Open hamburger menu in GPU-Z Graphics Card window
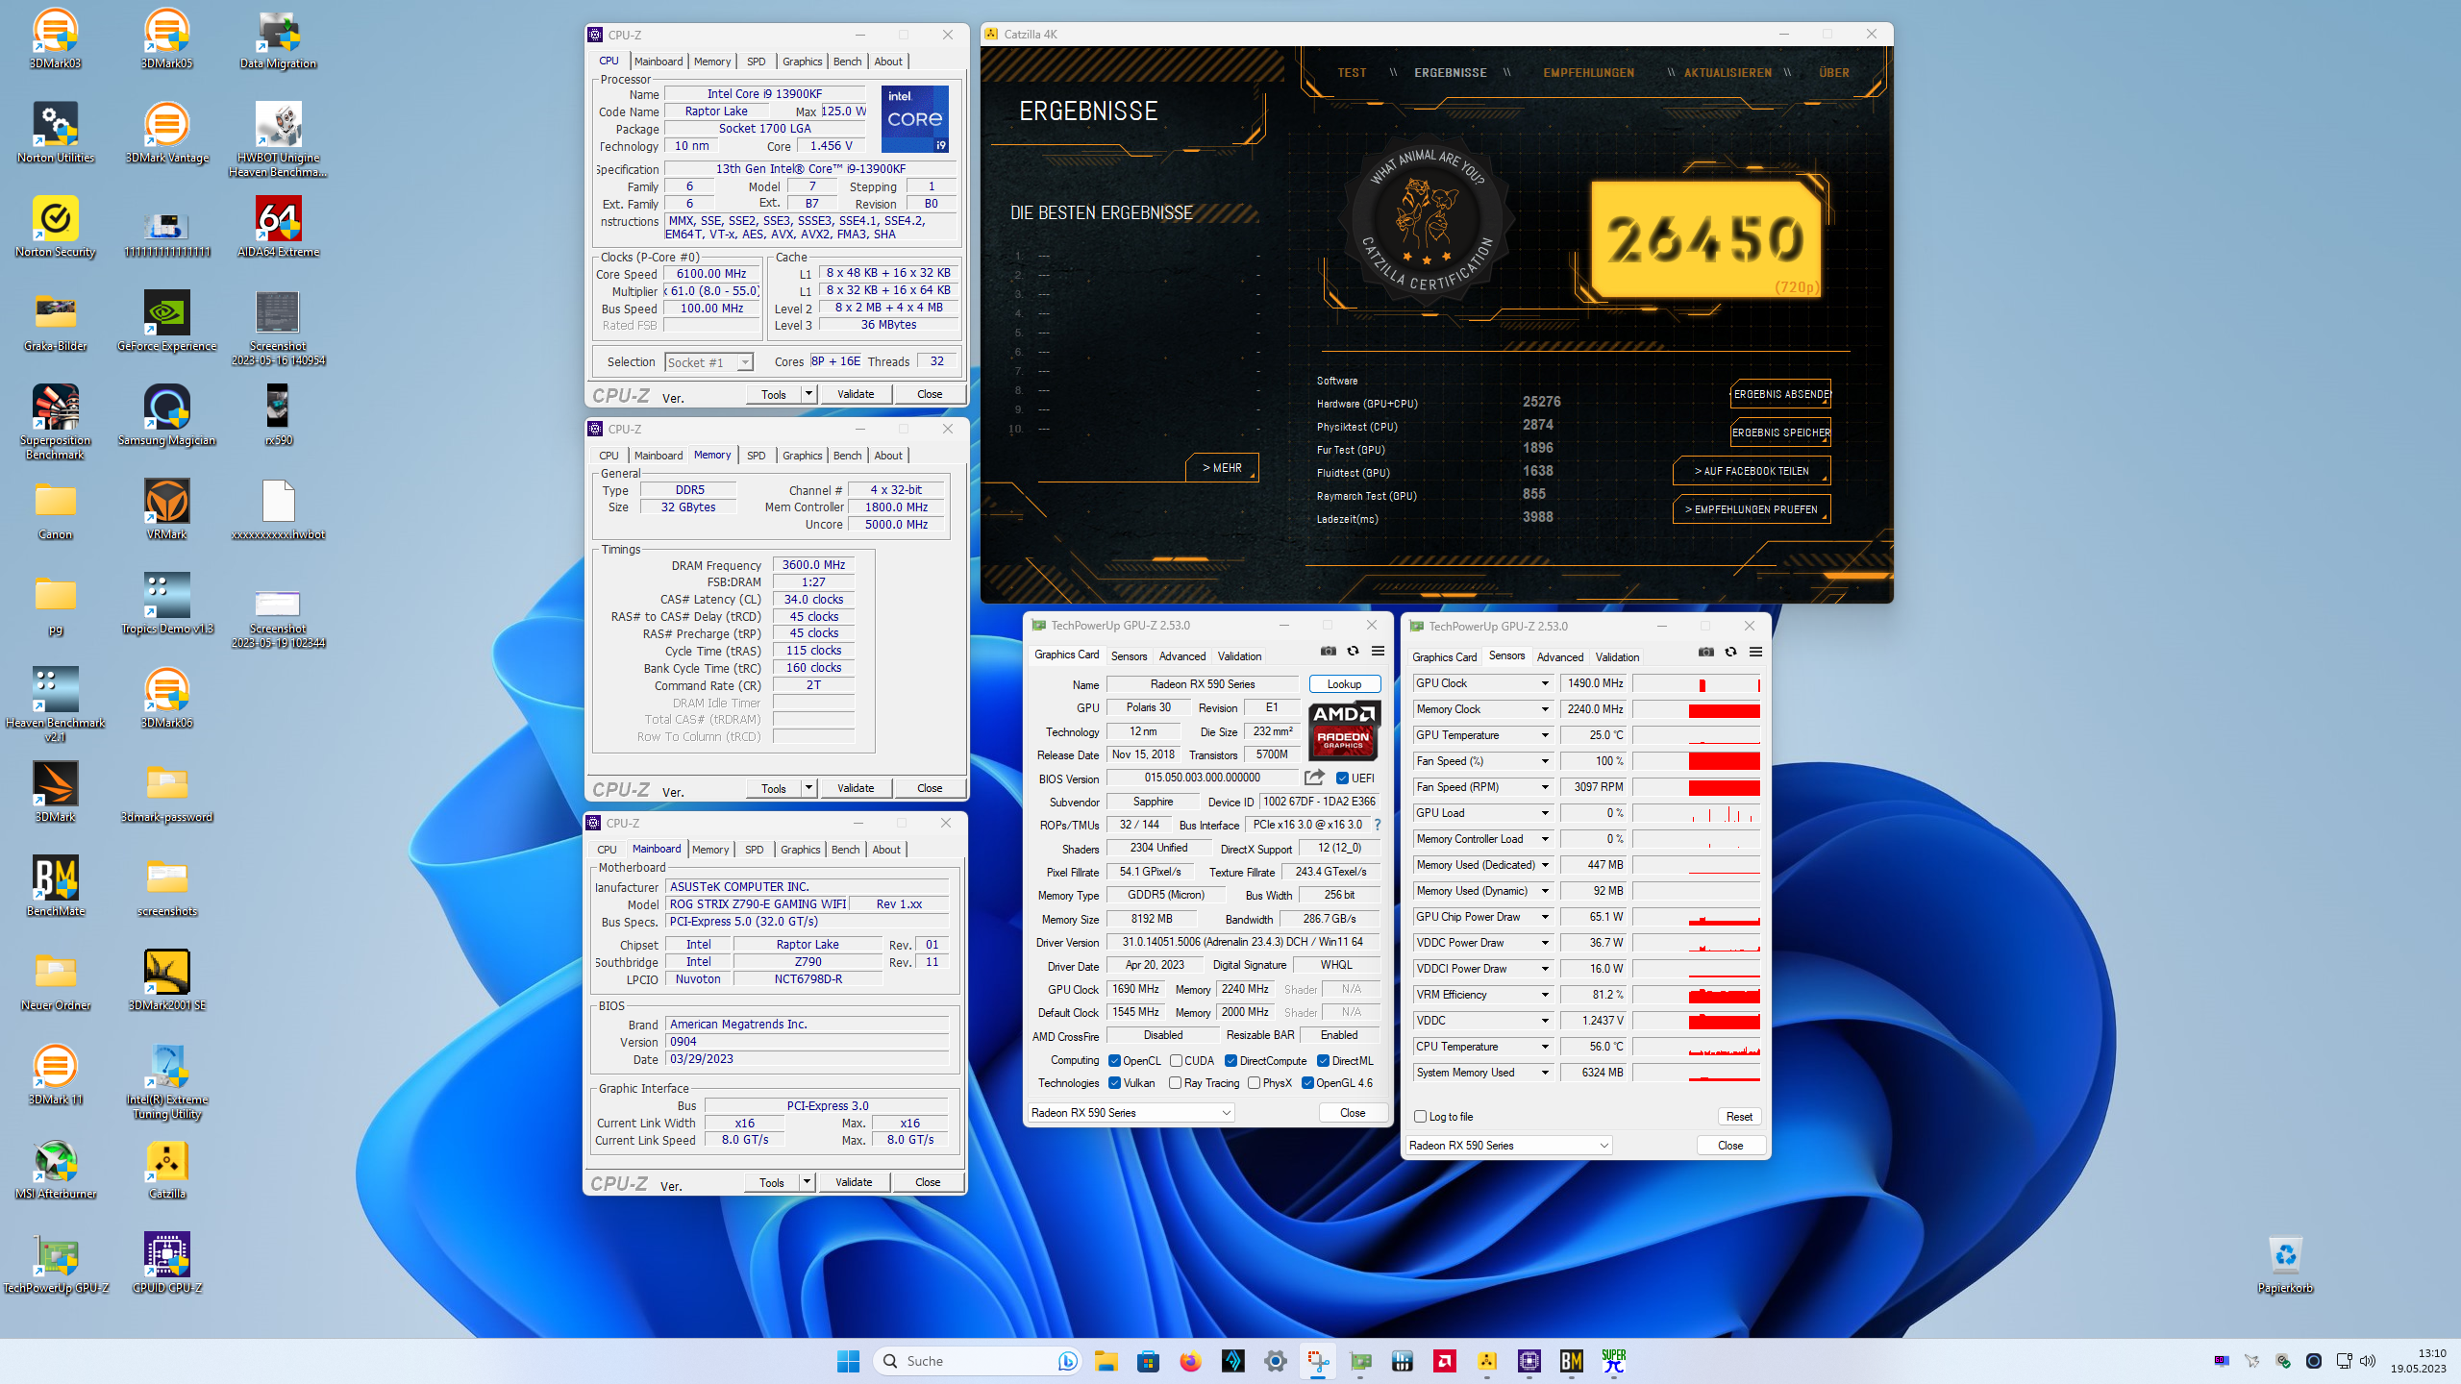The image size is (2461, 1384). [1378, 652]
